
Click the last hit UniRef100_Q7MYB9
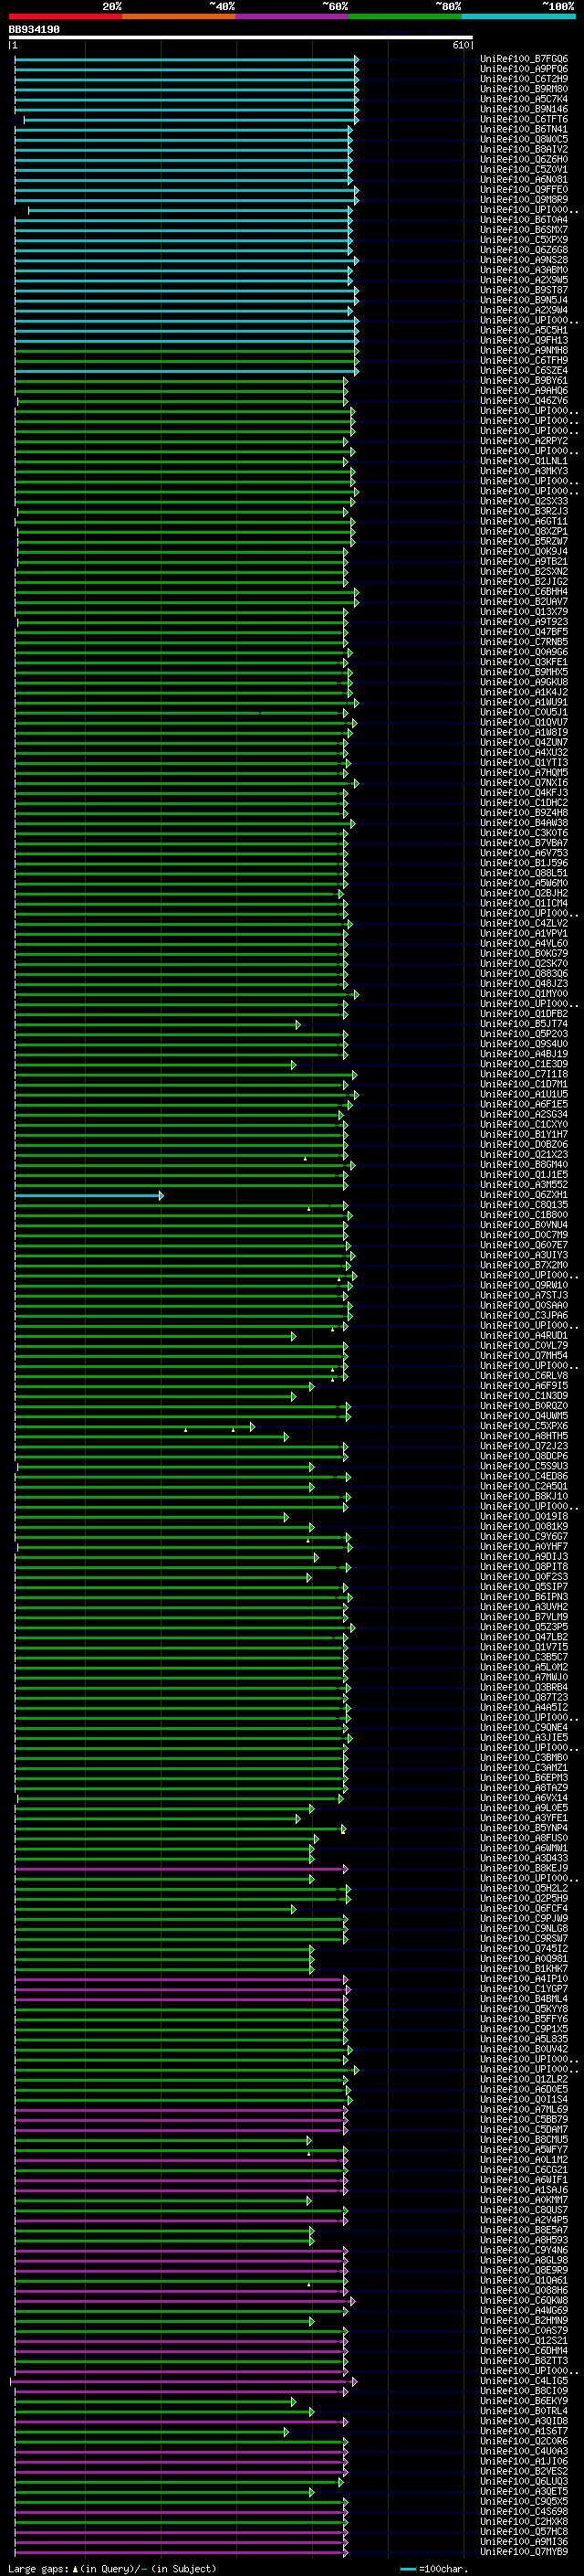(x=524, y=2551)
